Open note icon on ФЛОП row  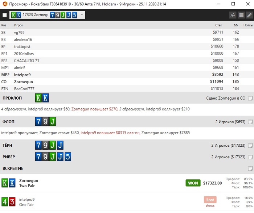[250, 122]
